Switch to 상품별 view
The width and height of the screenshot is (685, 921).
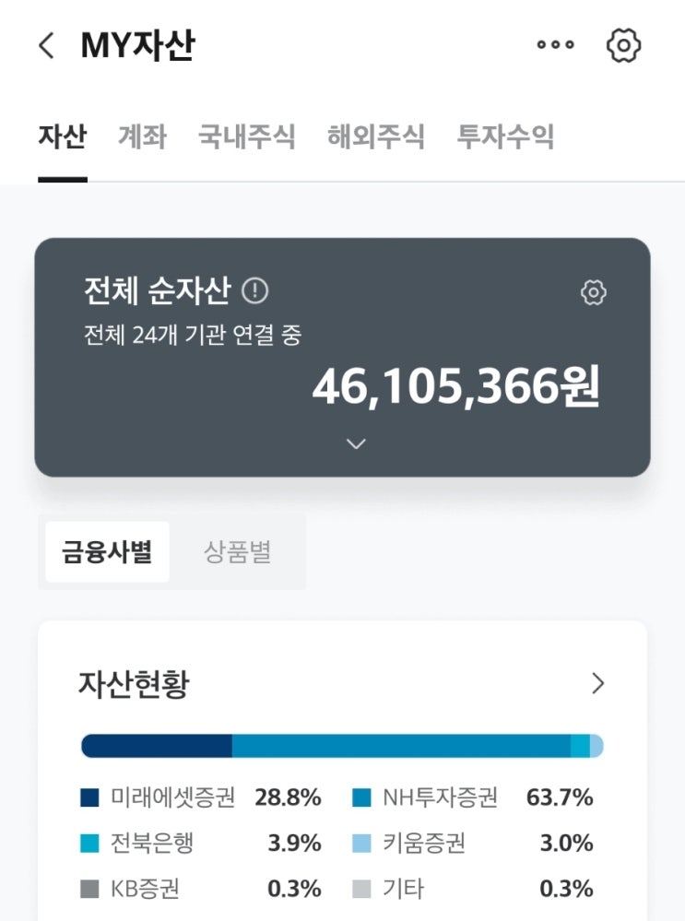click(x=237, y=551)
